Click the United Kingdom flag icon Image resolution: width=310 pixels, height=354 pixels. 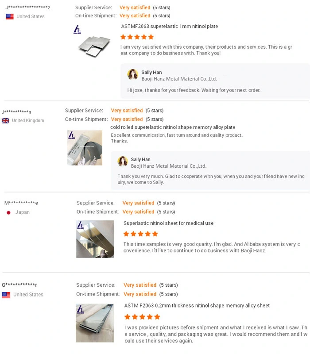click(x=5, y=120)
